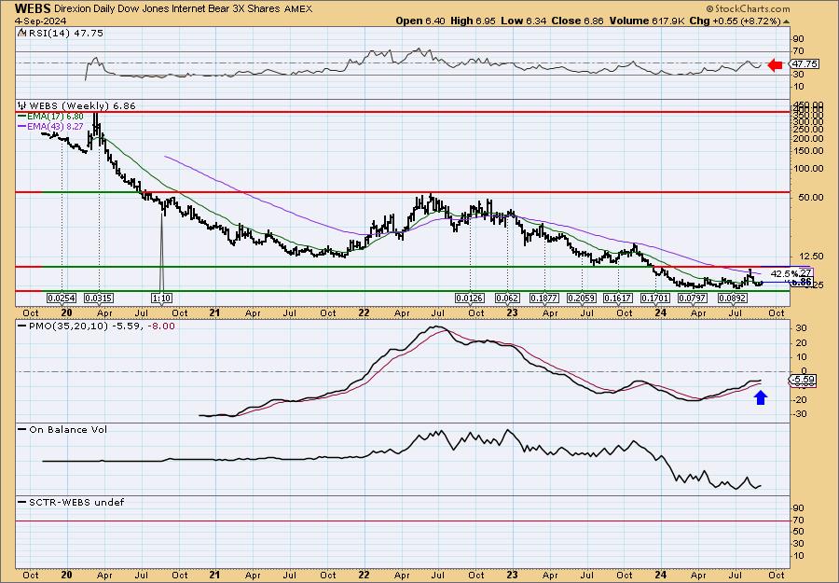
Task: Click the bar-chart icon beside WEBS (Weekly)
Action: [x=22, y=106]
